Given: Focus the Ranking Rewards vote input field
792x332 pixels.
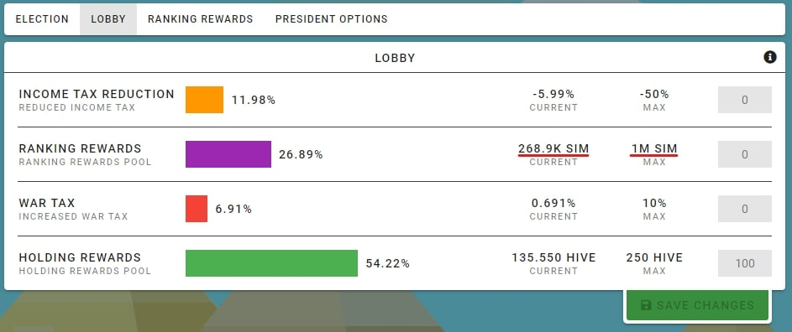Looking at the screenshot, I should coord(744,154).
